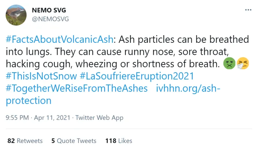Open the #ThisIsNotSnow hashtag
This screenshot has width=258, height=148.
pyautogui.click(x=41, y=77)
